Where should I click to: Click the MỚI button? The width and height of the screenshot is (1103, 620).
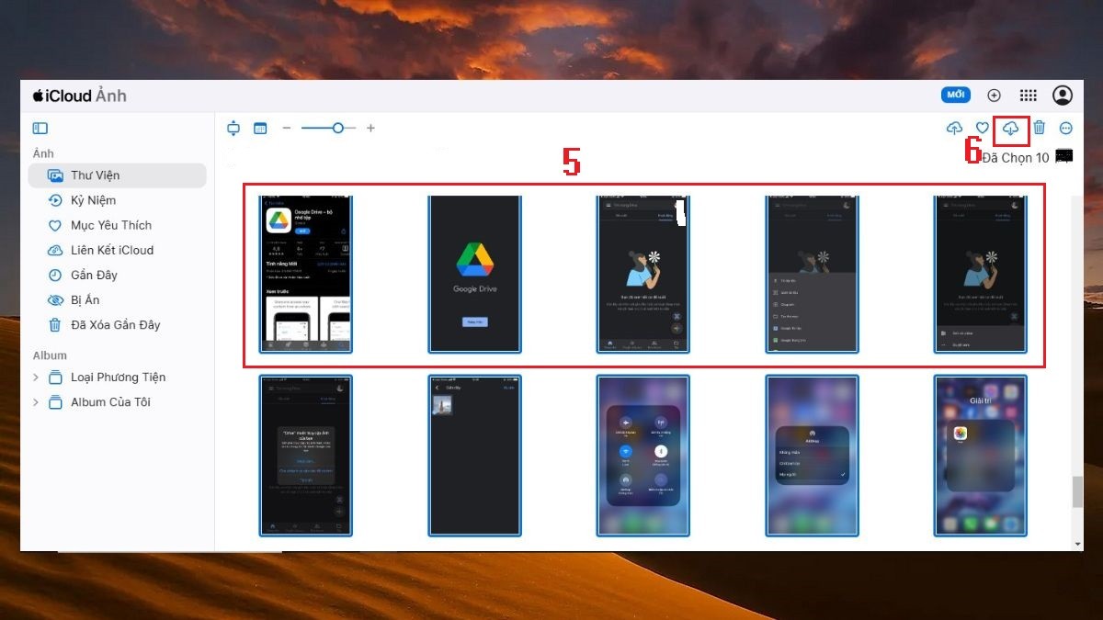click(x=956, y=95)
